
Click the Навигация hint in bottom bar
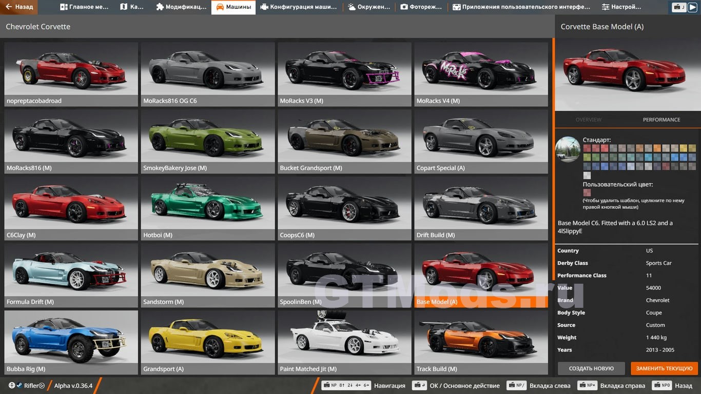click(390, 386)
